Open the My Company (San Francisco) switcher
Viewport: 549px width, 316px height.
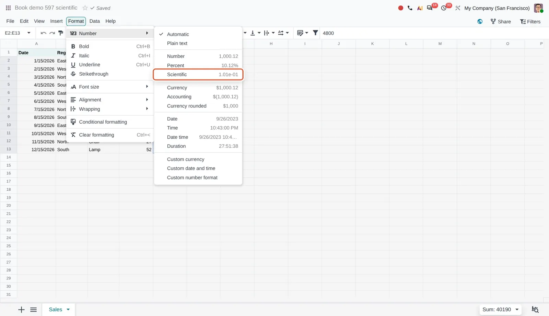coord(497,8)
